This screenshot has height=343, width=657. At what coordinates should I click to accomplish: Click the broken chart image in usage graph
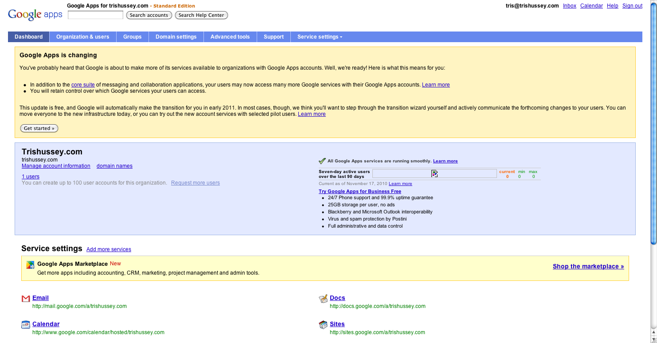[x=434, y=173]
